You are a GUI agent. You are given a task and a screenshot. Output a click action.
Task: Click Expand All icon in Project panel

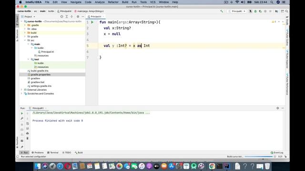[67, 17]
